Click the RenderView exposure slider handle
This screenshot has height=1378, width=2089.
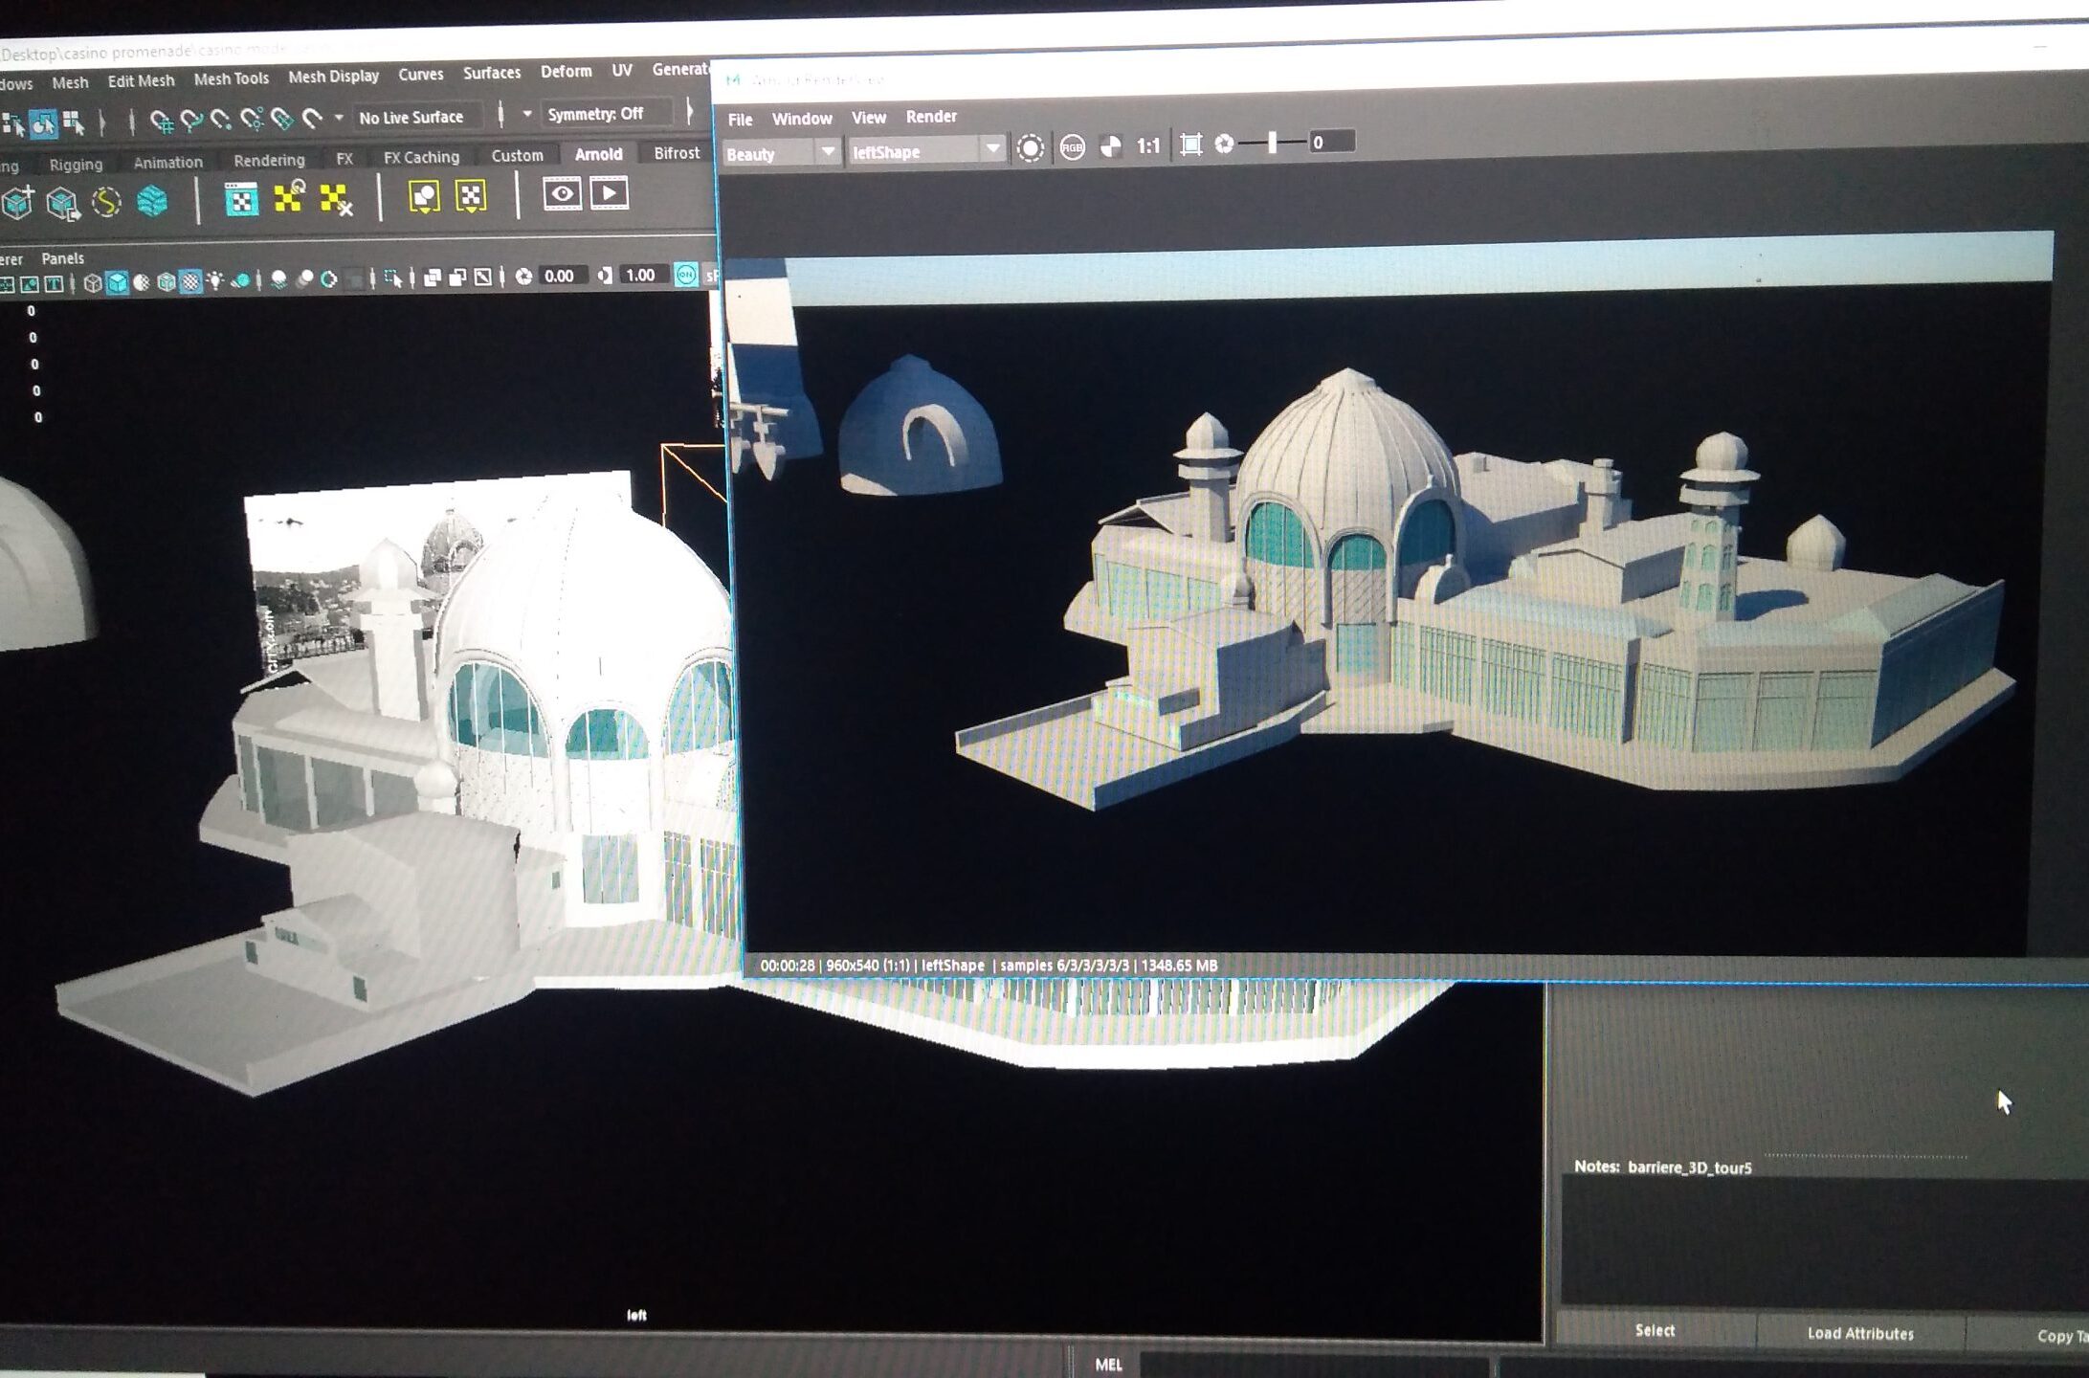click(x=1272, y=143)
